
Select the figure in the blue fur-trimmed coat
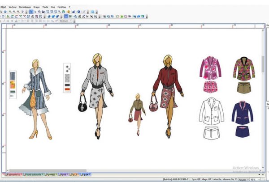pyautogui.click(x=36, y=99)
